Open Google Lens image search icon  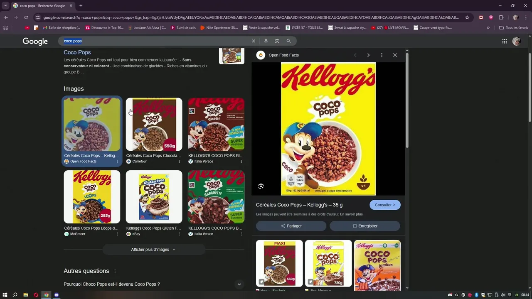(x=277, y=41)
